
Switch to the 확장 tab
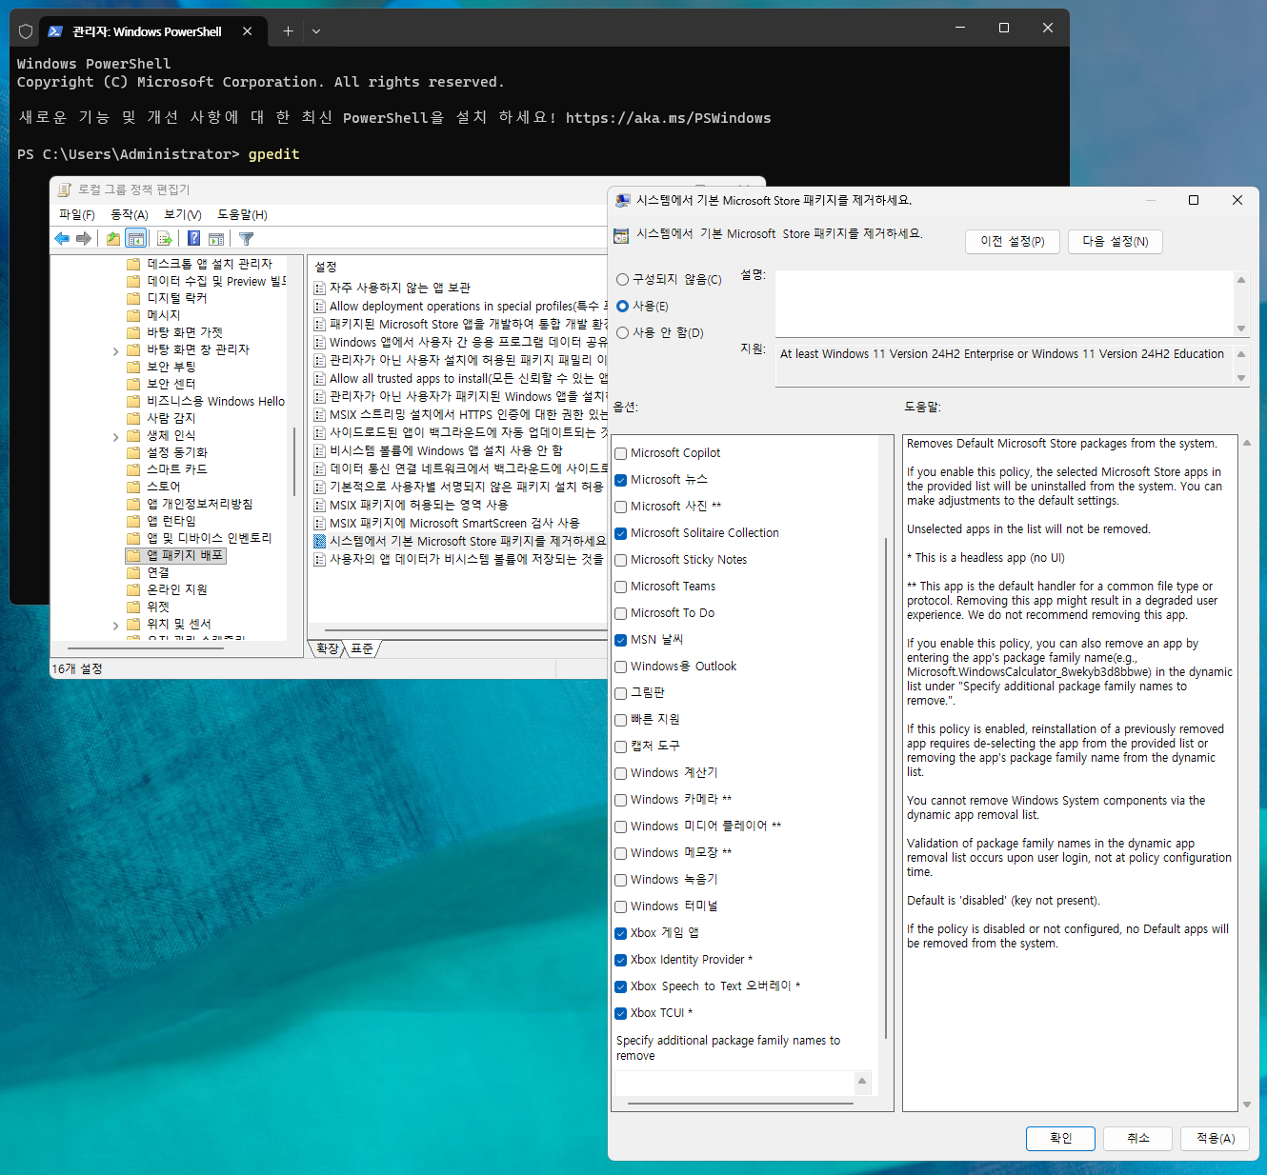tap(328, 648)
